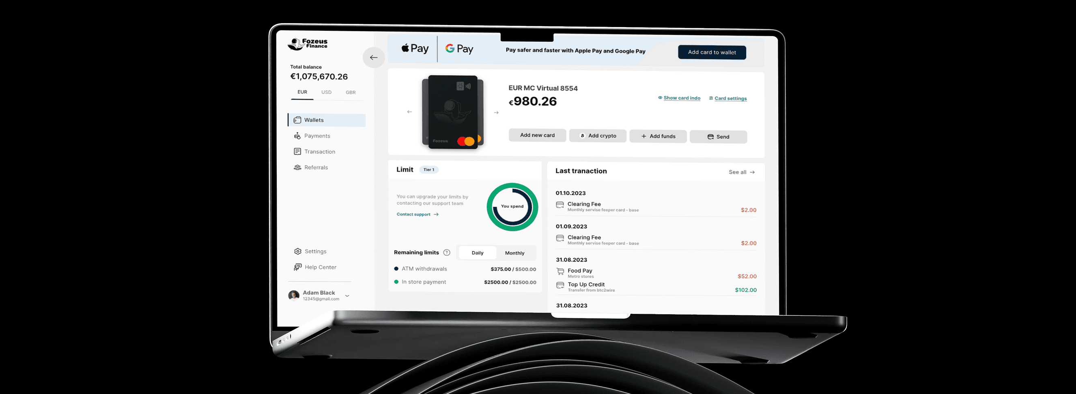Expand Adam Black account chevron

(x=346, y=296)
